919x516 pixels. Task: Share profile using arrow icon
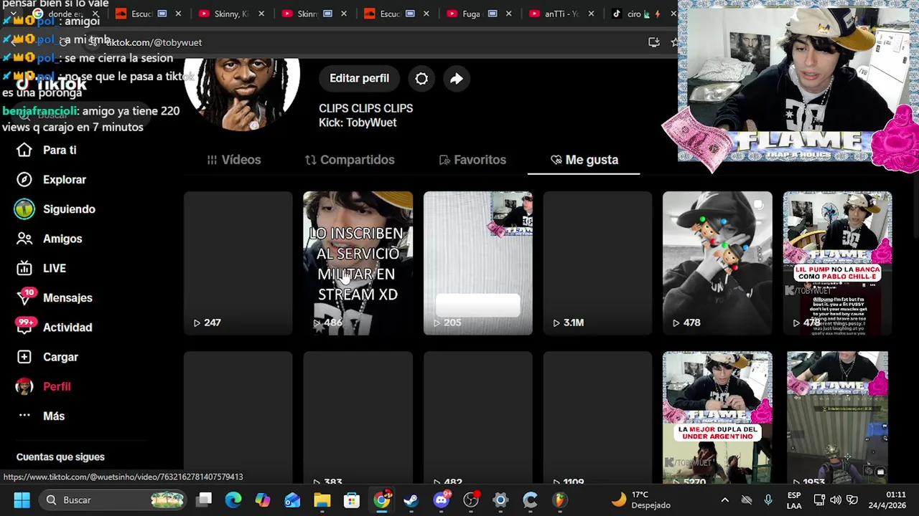pos(457,78)
